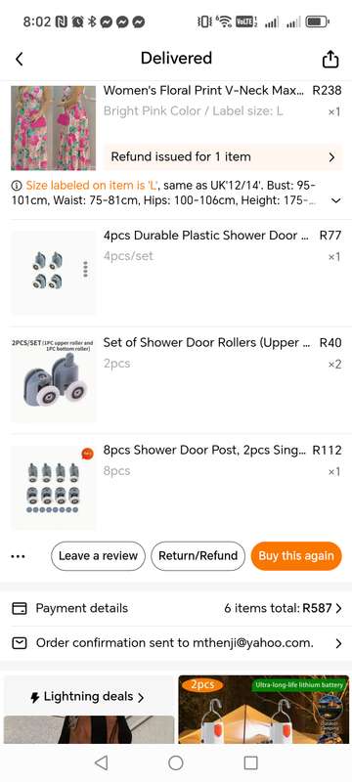This screenshot has width=352, height=782.
Task: Open the floral maxi dress product thumbnail
Action: (x=54, y=128)
